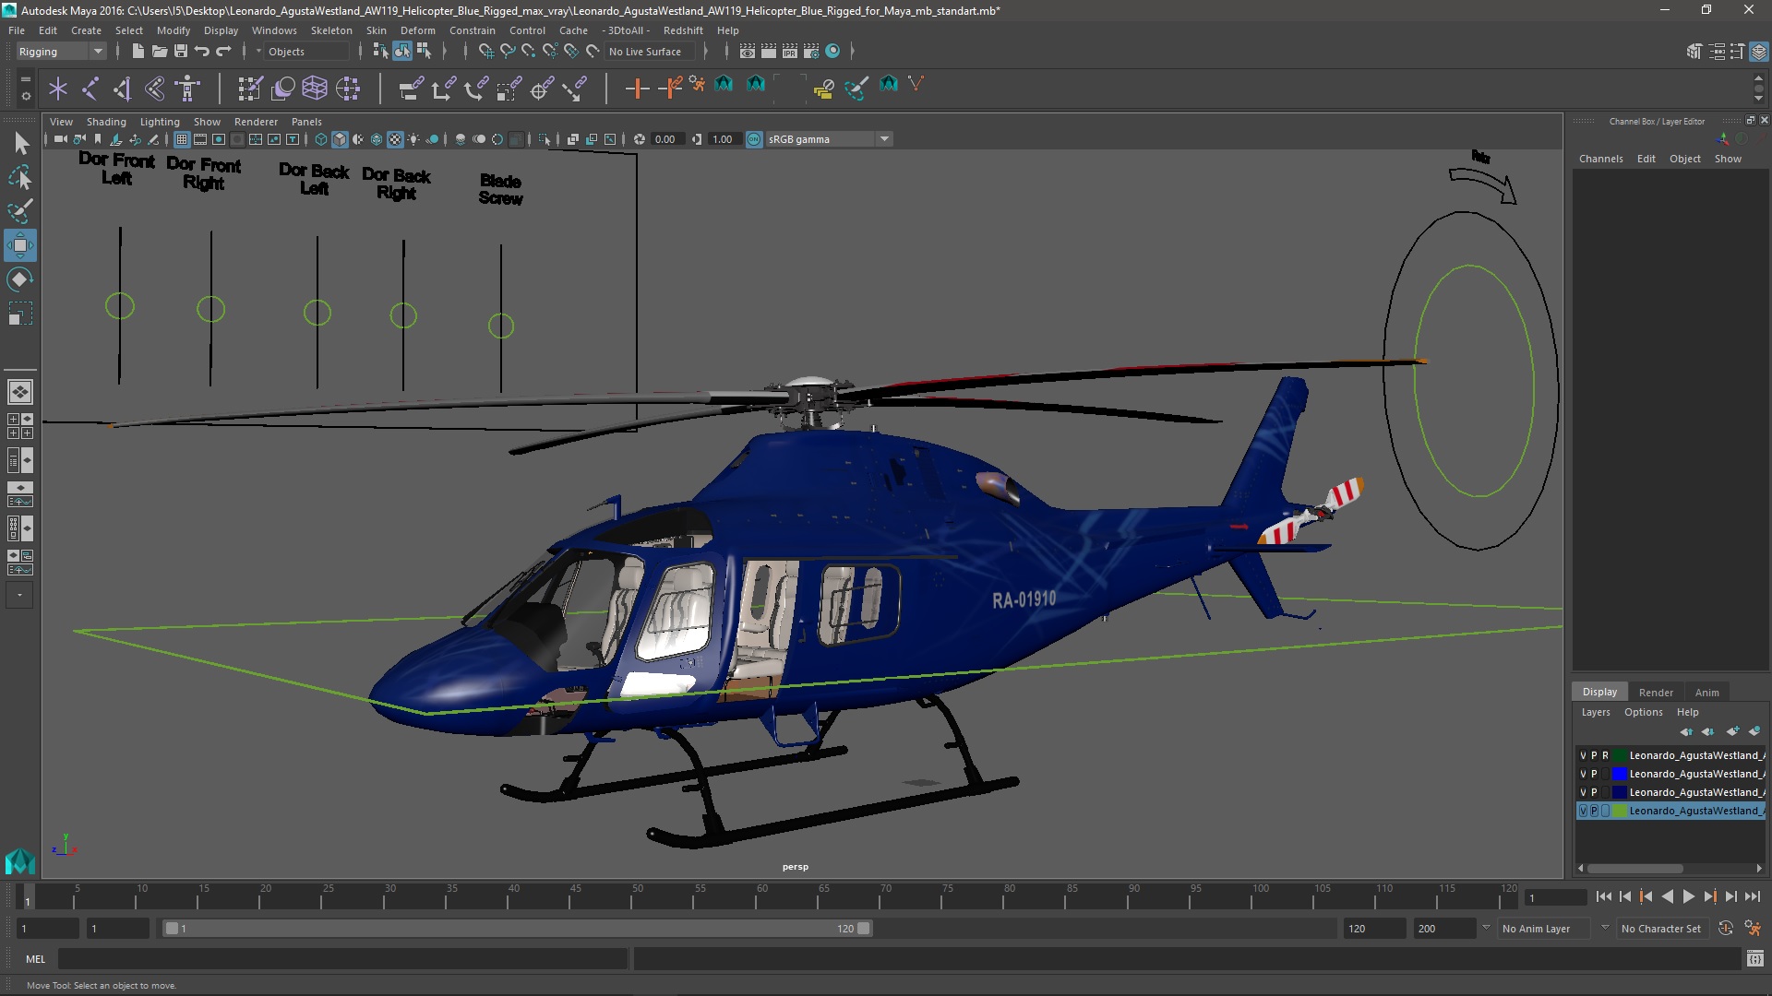This screenshot has width=1772, height=996.
Task: Start IPR render
Action: pyautogui.click(x=790, y=52)
